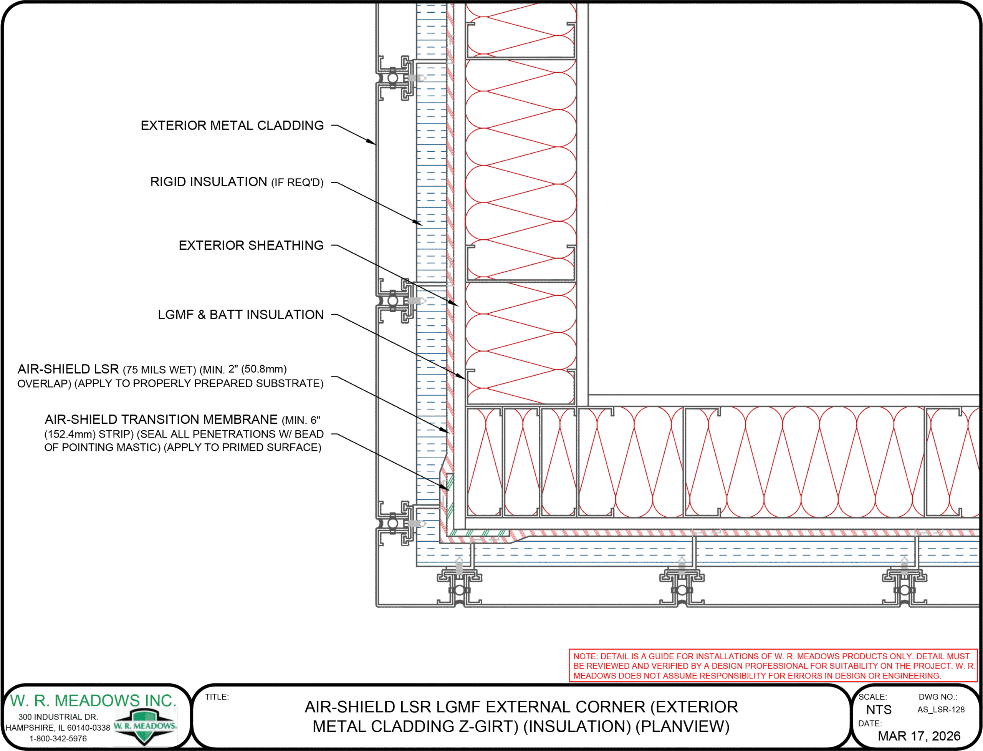983x751 pixels.
Task: Click the 'AIR-SHIELD TRANSITION MEMBRANE' annotation
Action: pyautogui.click(x=184, y=433)
